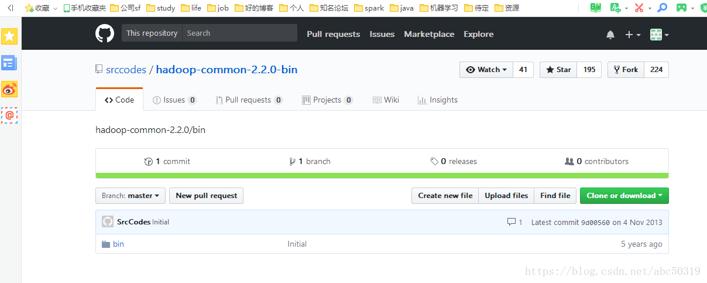The image size is (707, 283).
Task: View the 0 releases page
Action: click(x=454, y=161)
